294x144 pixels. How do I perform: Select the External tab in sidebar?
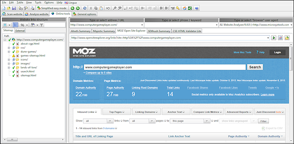pyautogui.click(x=20, y=30)
